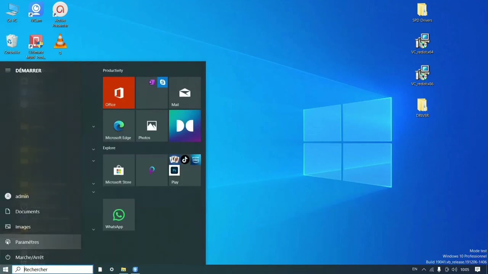Open Paramètres settings from Start sidebar

click(40, 242)
